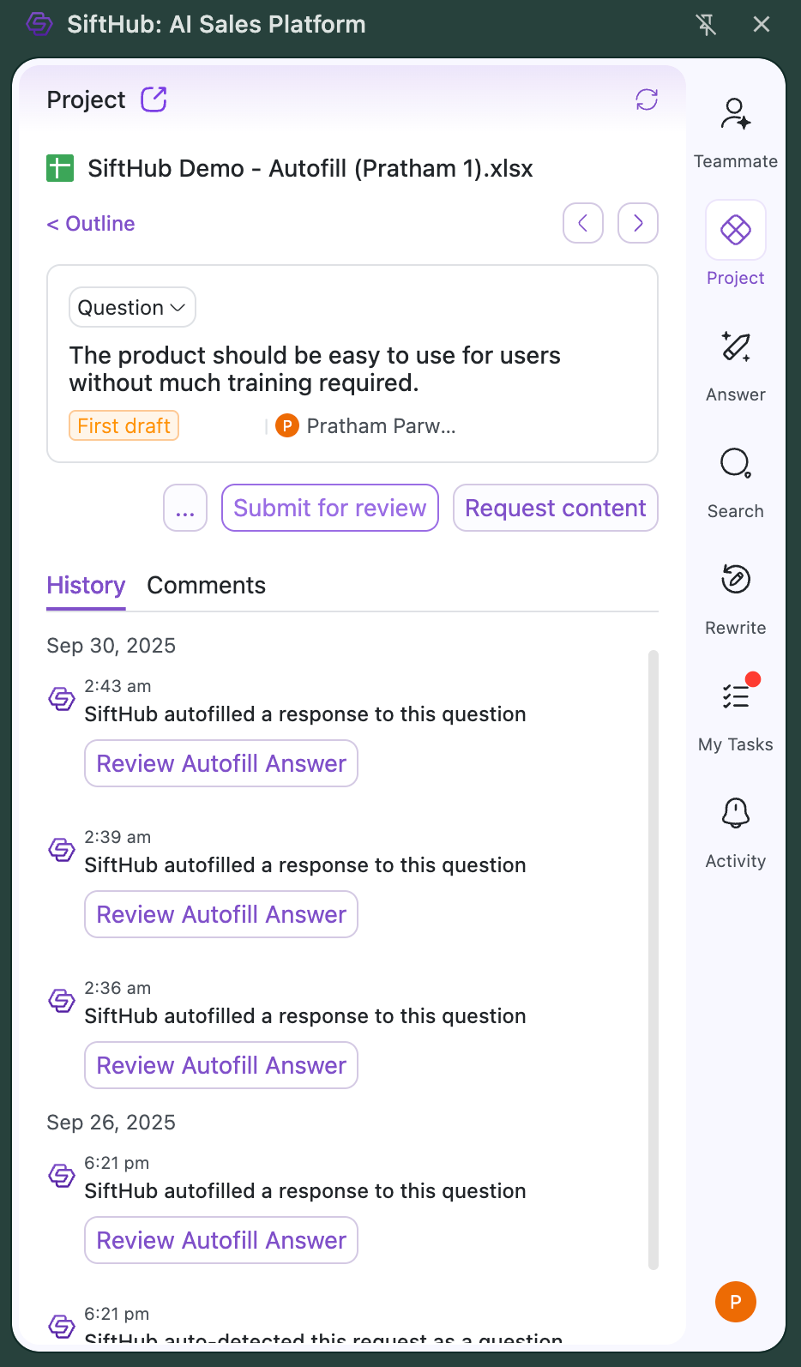Switch to the Comments tab
The image size is (801, 1367).
coord(206,585)
